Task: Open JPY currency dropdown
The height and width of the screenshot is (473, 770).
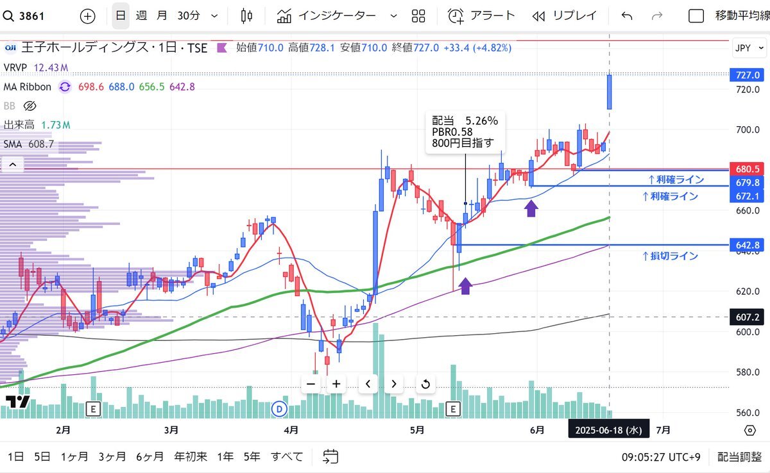Action: pyautogui.click(x=748, y=48)
